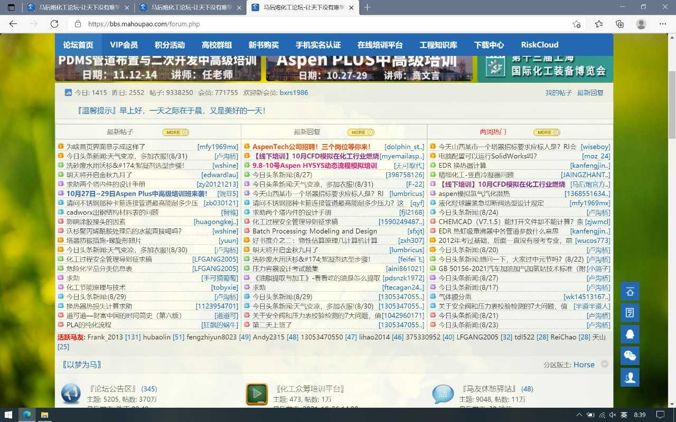This screenshot has width=676, height=422.
Task: Open a new browser tab with plus icon
Action: (x=368, y=7)
